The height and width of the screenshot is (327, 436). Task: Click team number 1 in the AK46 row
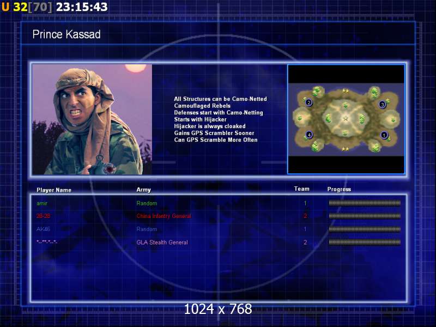(305, 229)
